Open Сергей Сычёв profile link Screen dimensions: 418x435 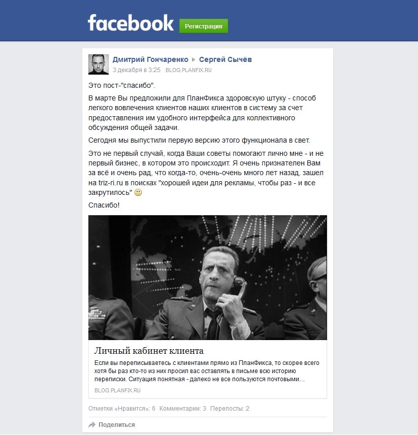pos(226,59)
